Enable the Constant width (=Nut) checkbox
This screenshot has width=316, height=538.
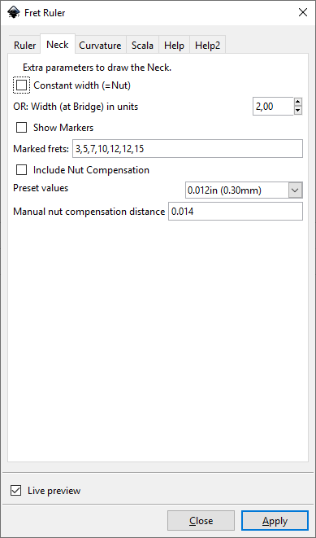(21, 85)
